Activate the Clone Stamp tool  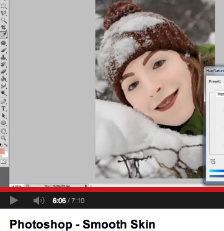click(x=4, y=57)
